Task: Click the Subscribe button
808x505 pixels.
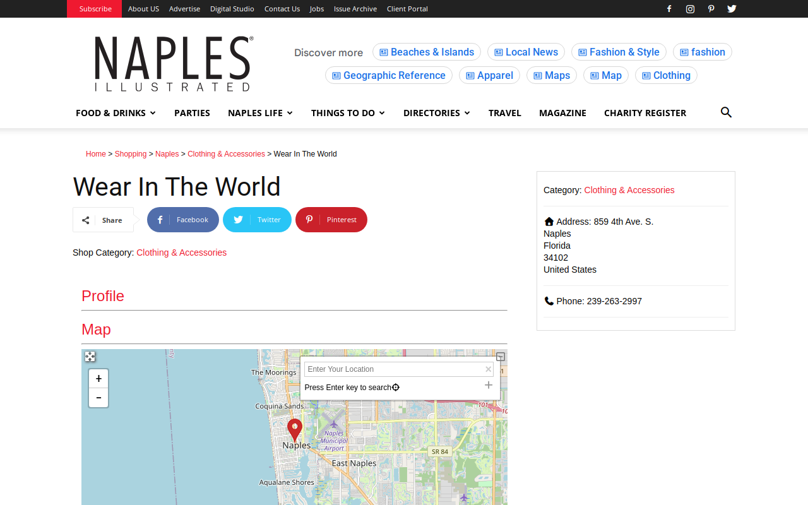Action: 95,9
